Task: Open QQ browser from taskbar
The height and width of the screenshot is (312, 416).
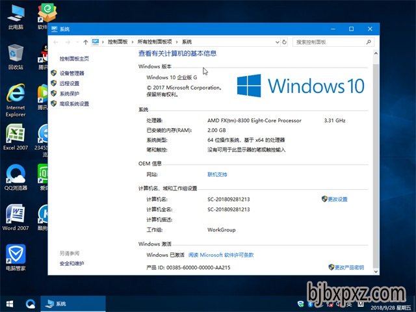Action: [30, 304]
